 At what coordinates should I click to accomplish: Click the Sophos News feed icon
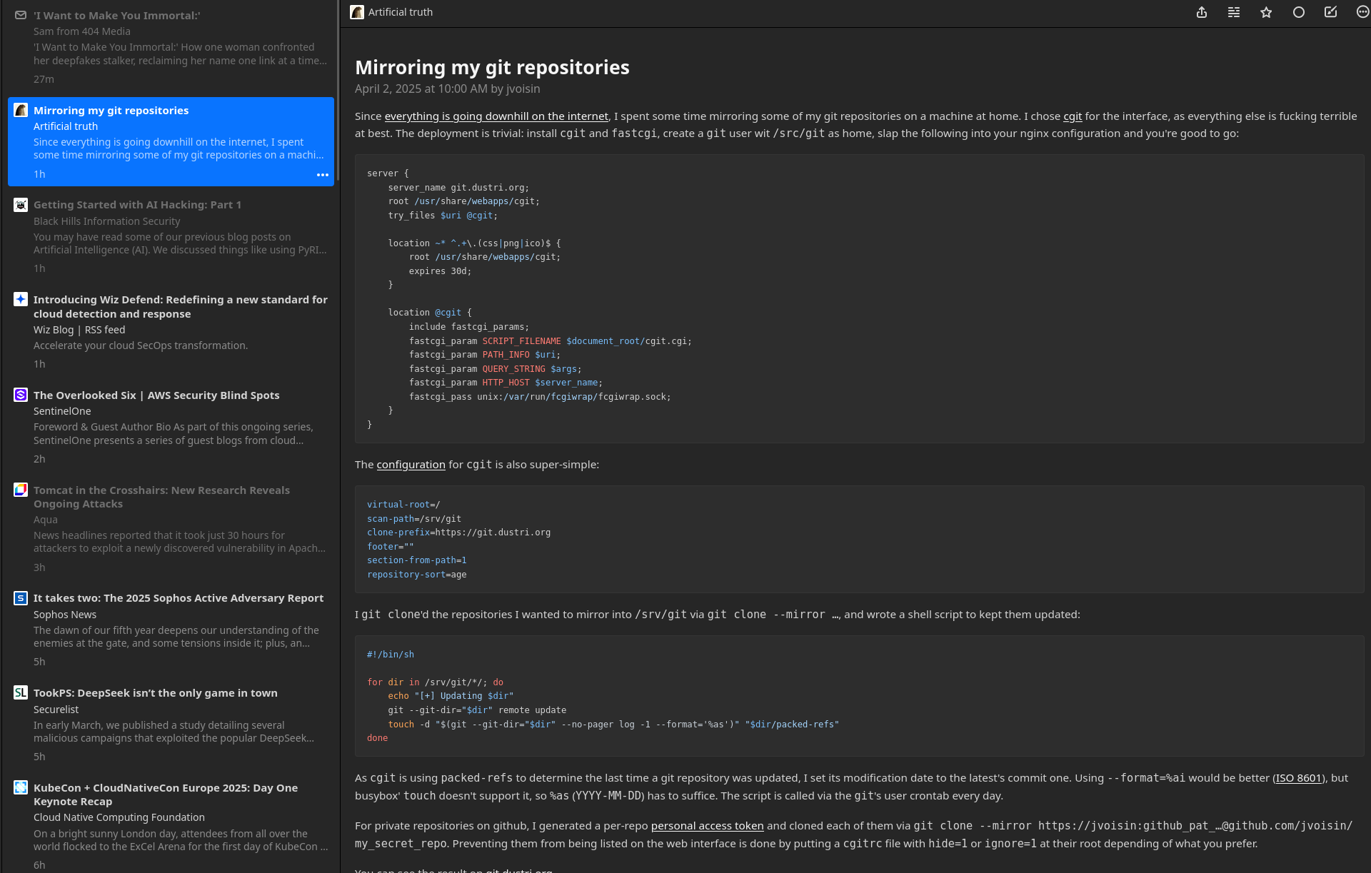point(21,598)
